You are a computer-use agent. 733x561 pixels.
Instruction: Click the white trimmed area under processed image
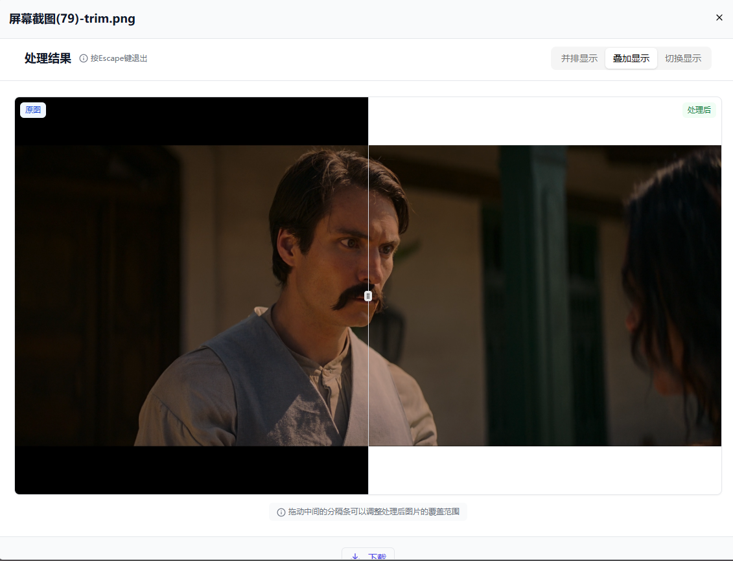click(x=544, y=470)
